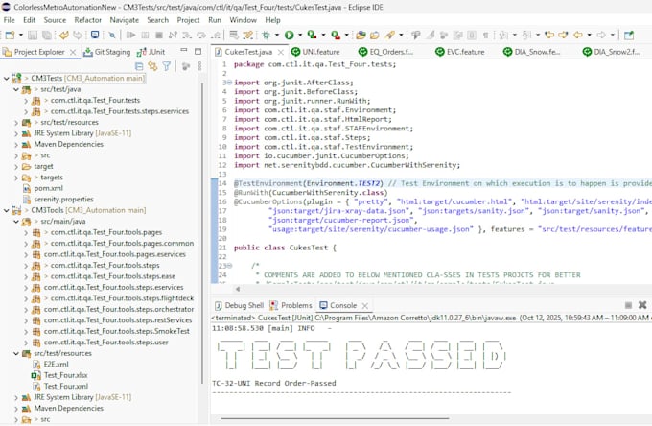
Task: Collapse the CM3Tests project node
Action: [7, 78]
